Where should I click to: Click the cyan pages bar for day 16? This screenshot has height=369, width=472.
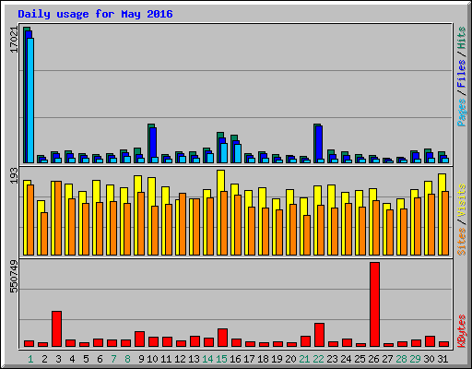(238, 153)
